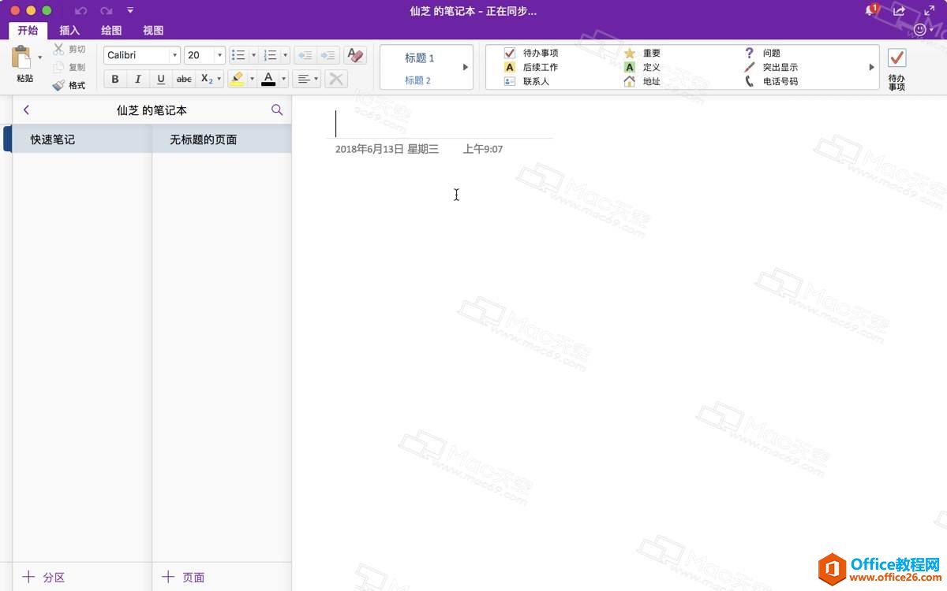Image resolution: width=947 pixels, height=591 pixels.
Task: Insert a numbered list
Action: (x=270, y=55)
